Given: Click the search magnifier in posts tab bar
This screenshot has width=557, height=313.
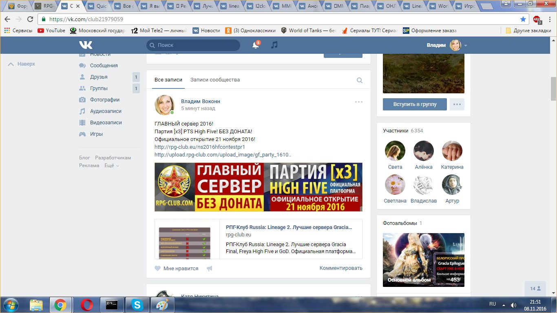Looking at the screenshot, I should [x=359, y=80].
